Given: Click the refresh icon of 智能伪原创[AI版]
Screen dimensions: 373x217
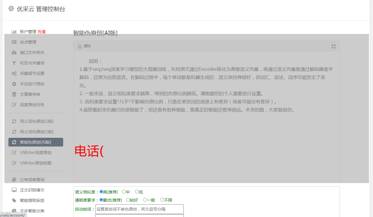Looking at the screenshot, I should [x=14, y=142].
